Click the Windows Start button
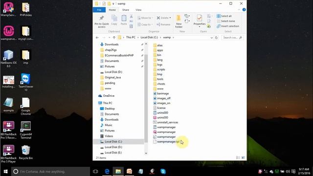 point(5,172)
